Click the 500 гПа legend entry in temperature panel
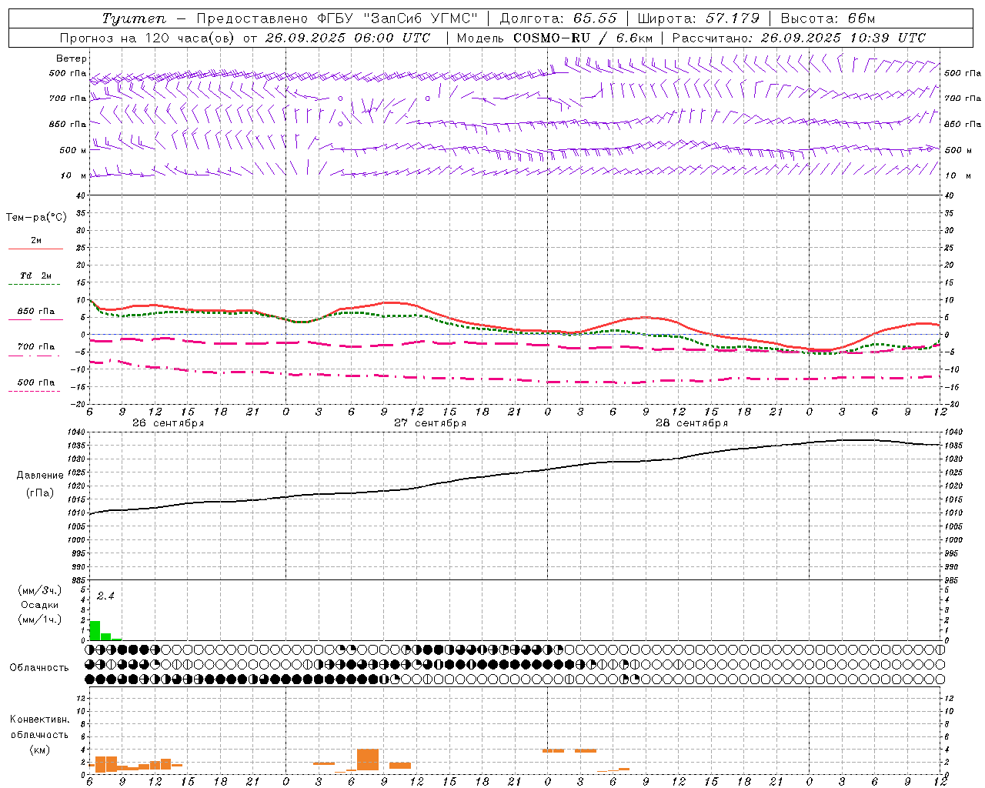Image resolution: width=985 pixels, height=788 pixels. [x=35, y=382]
